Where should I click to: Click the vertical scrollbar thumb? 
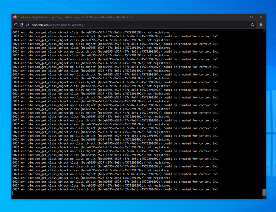(264, 192)
